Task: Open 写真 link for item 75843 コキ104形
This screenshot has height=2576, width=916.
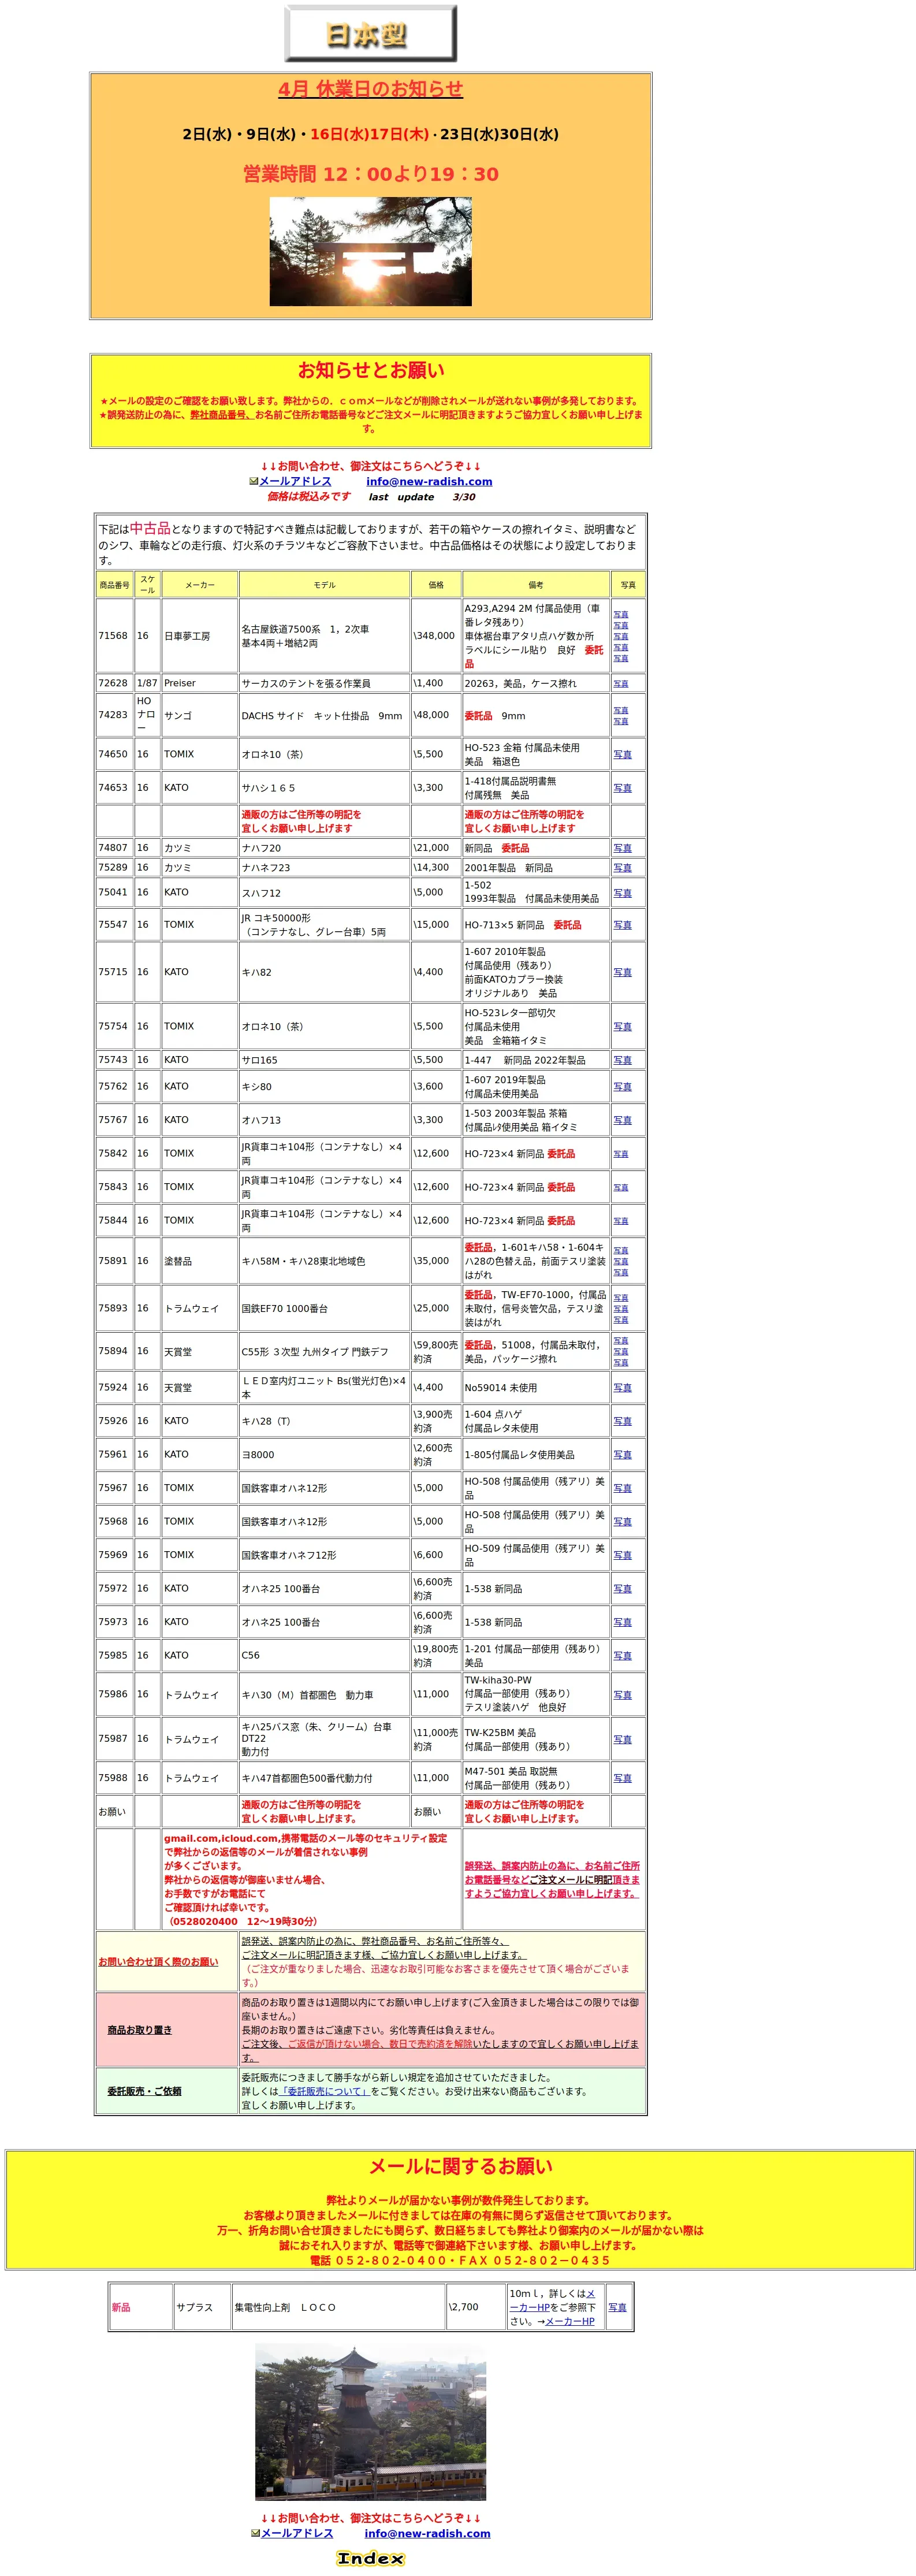Action: [621, 1188]
